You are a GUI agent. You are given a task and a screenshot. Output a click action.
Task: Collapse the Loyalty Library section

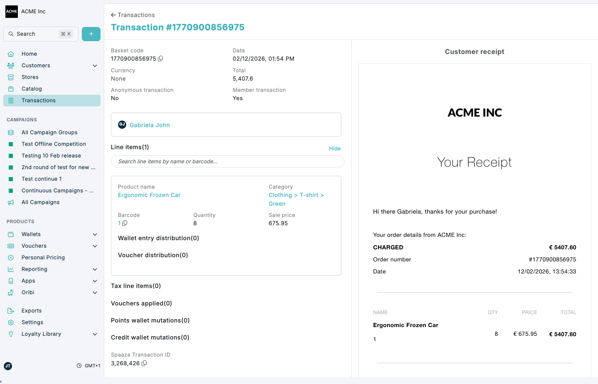95,334
